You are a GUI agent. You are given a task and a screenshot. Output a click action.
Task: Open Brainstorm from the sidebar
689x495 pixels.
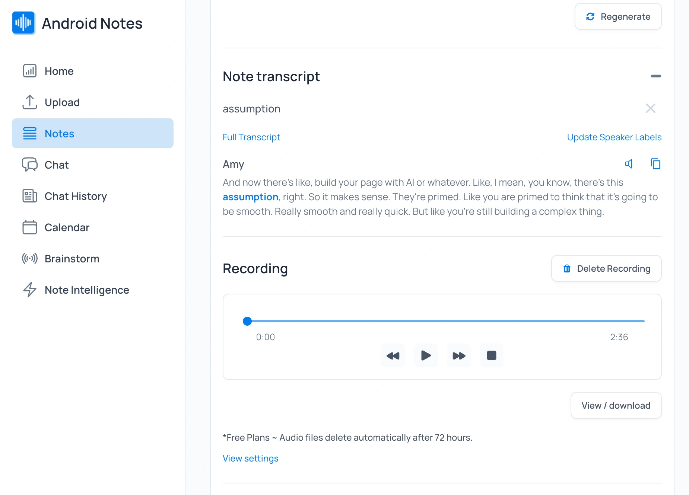[93, 259]
